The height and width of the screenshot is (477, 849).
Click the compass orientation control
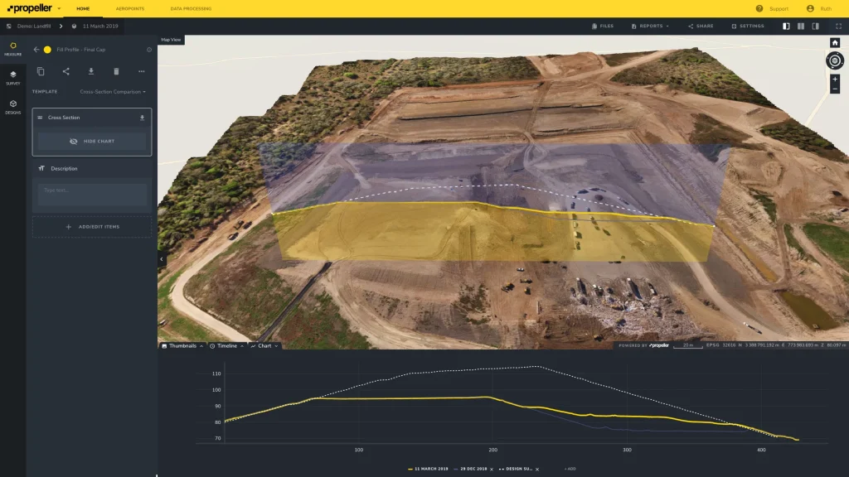click(833, 61)
